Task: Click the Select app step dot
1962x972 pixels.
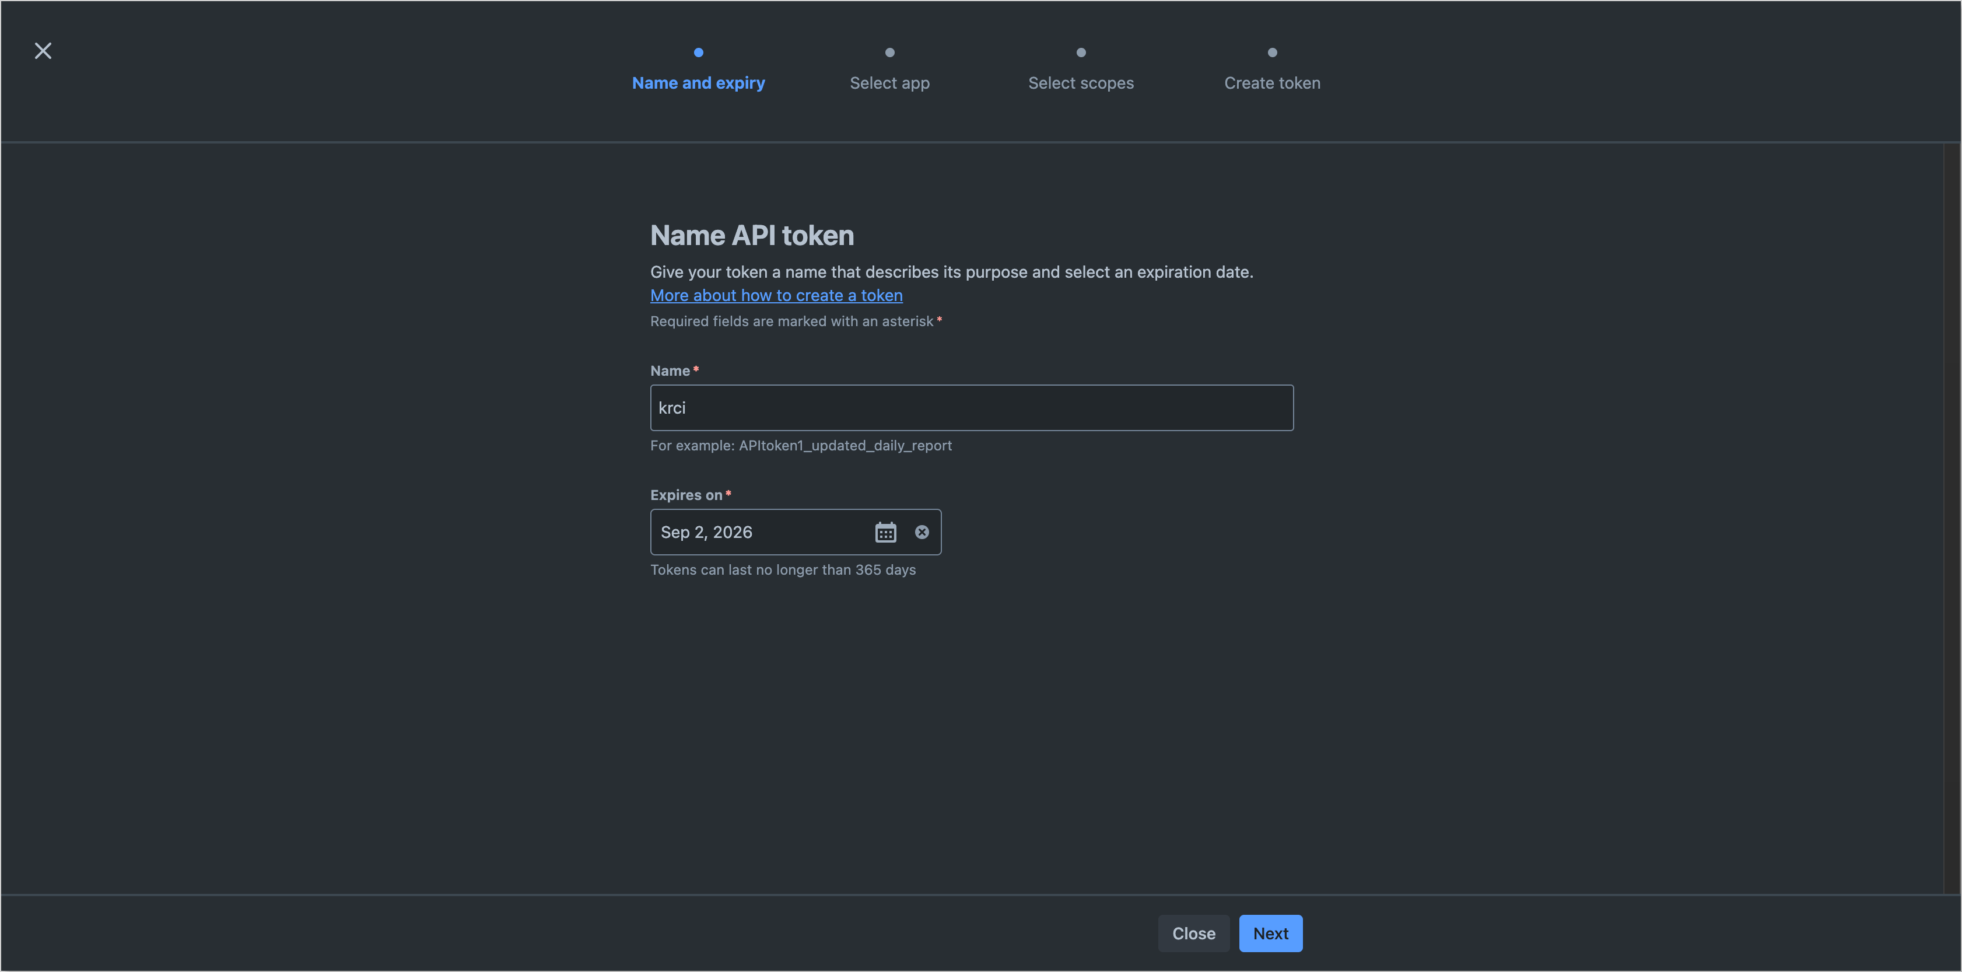Action: tap(889, 53)
